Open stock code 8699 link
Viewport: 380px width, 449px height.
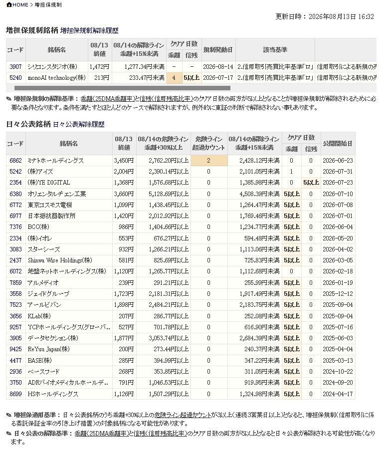coord(15,394)
